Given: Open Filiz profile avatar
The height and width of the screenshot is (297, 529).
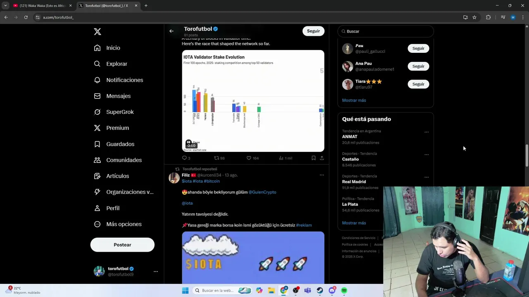Looking at the screenshot, I should click(174, 178).
